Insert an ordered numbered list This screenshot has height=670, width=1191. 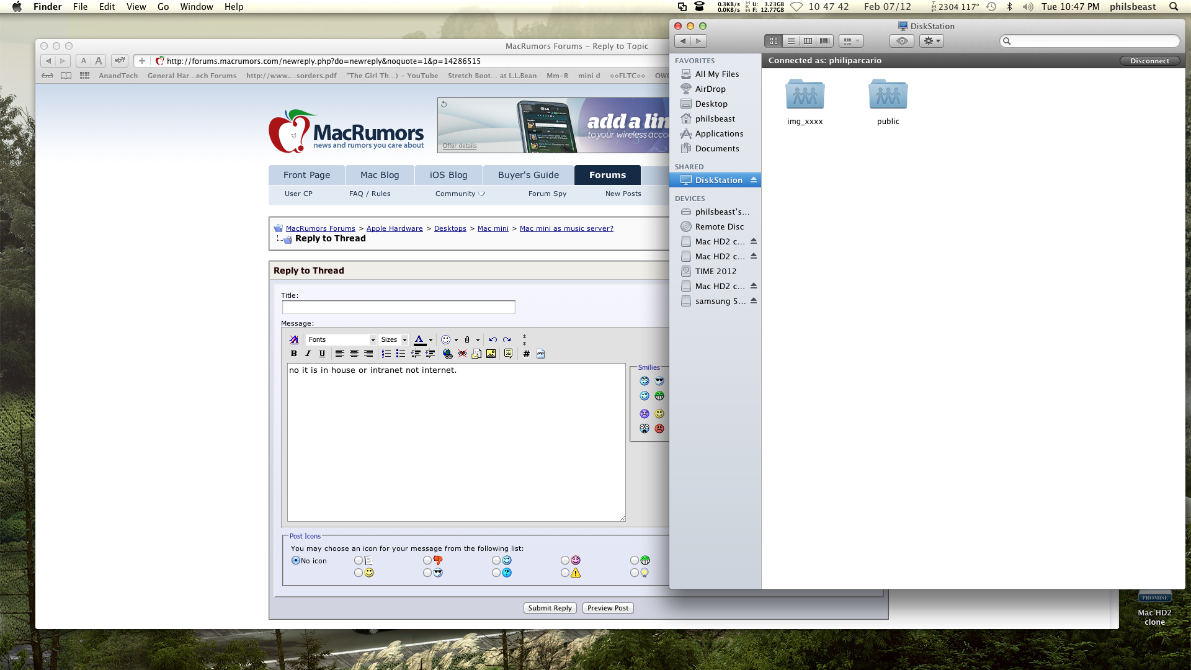pyautogui.click(x=386, y=354)
